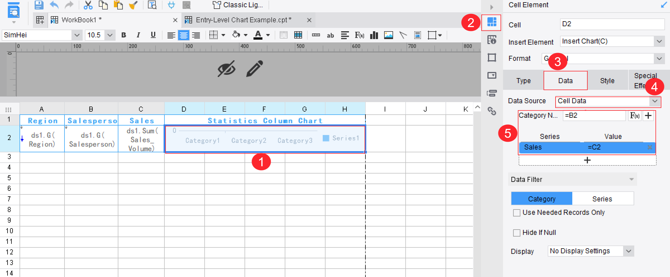670x277 pixels.
Task: Click the Format Painter brush icon
Action: [x=133, y=5]
